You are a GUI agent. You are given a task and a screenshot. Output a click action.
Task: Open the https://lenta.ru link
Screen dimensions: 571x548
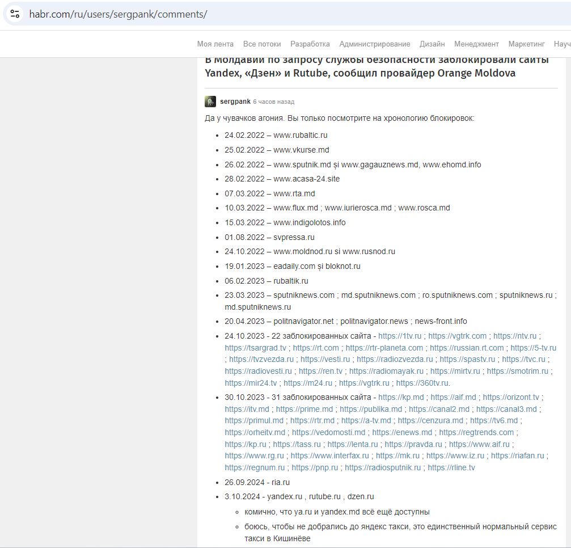point(353,445)
